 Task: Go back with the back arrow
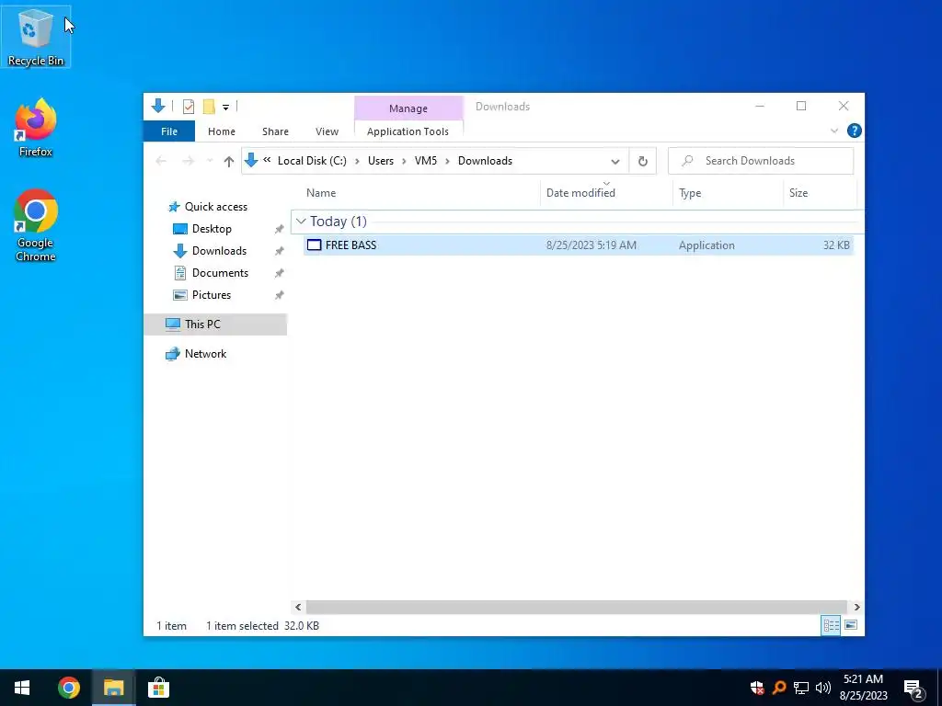(160, 161)
